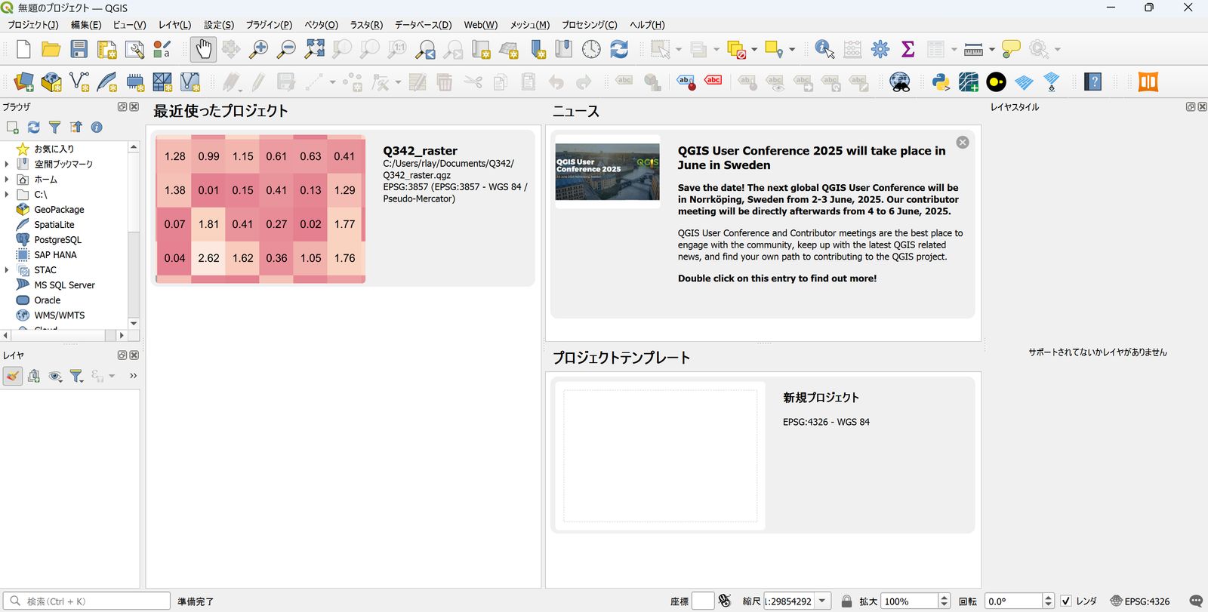Open the scale dropdown list
1208x612 pixels.
tap(822, 601)
